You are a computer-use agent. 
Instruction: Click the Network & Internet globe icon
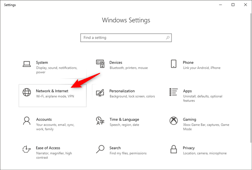pyautogui.click(x=27, y=93)
